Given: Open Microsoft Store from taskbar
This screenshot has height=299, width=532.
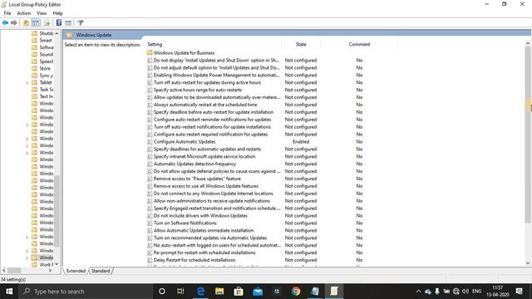Looking at the screenshot, I should coord(239,292).
